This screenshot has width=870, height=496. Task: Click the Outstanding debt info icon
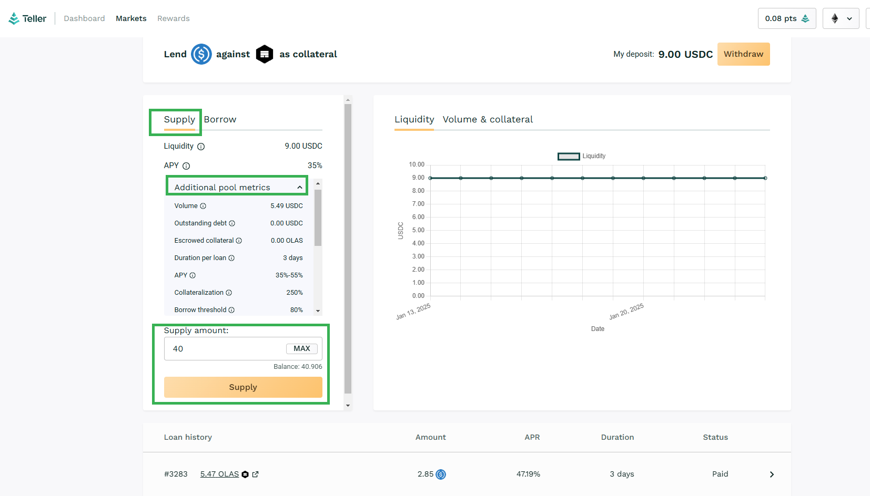coord(232,223)
